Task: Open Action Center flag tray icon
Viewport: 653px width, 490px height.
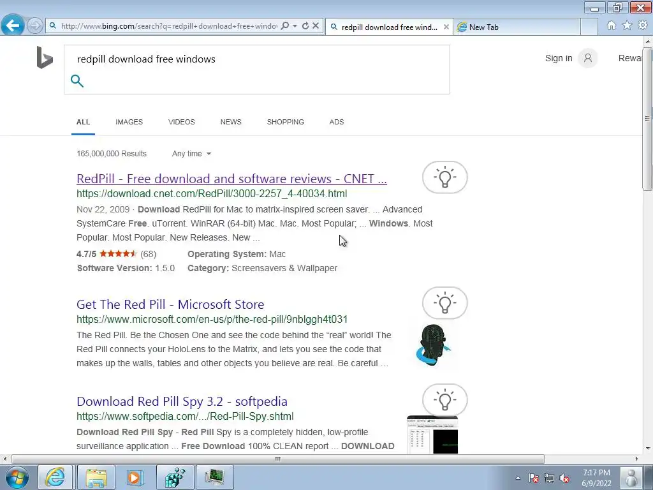Action: pos(534,478)
